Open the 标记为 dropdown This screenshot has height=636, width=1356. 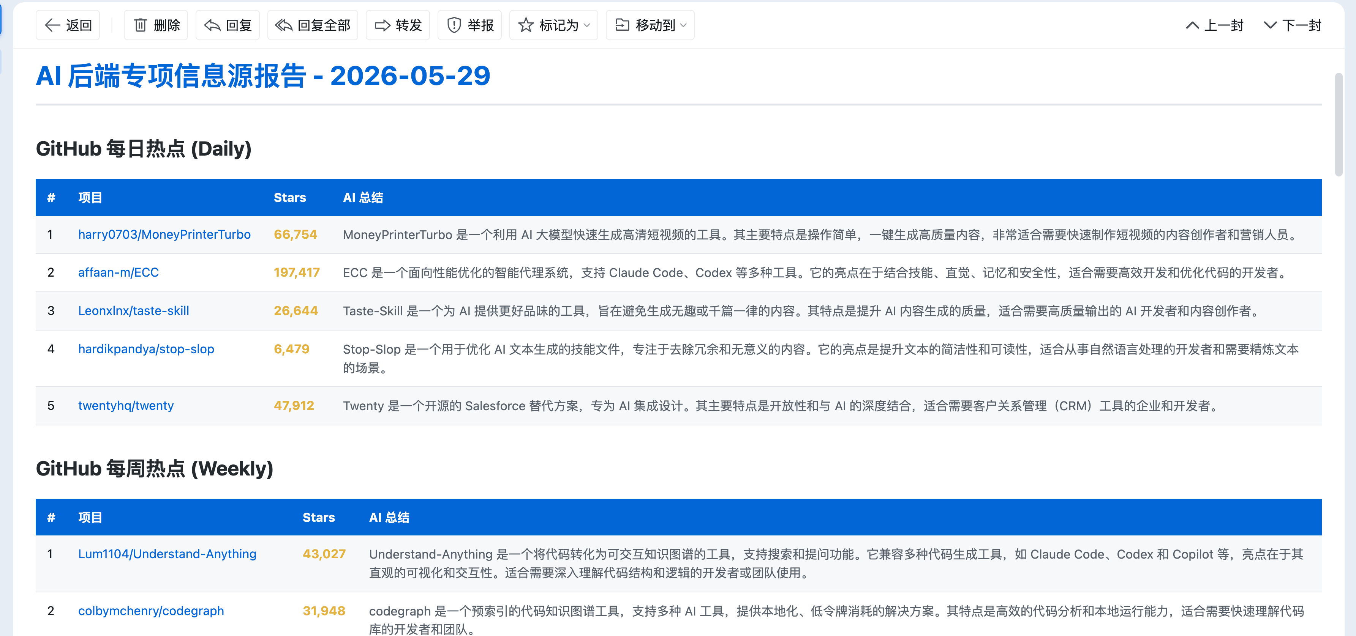[x=554, y=25]
